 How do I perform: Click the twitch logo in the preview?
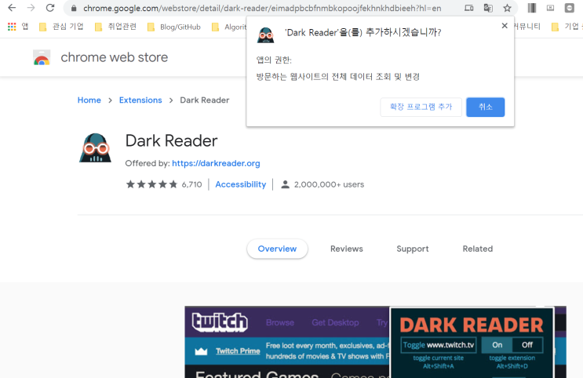pyautogui.click(x=220, y=322)
